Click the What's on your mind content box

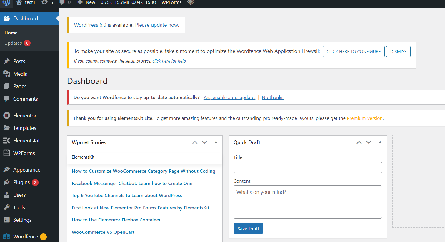click(307, 202)
